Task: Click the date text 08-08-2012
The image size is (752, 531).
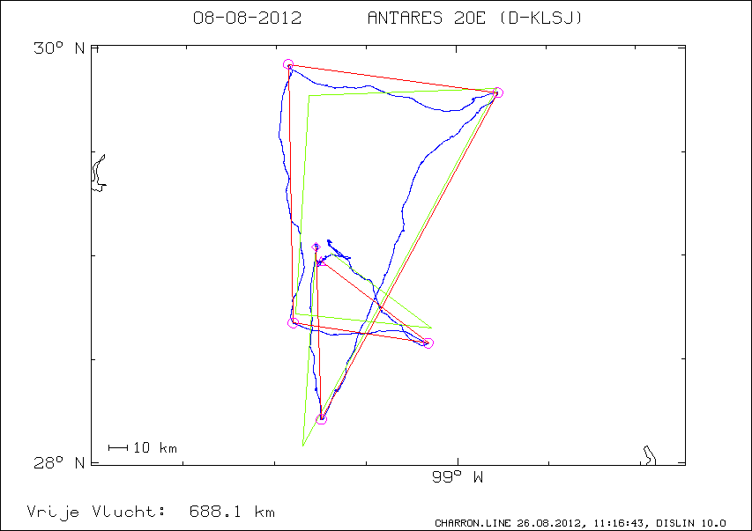Action: coord(247,18)
